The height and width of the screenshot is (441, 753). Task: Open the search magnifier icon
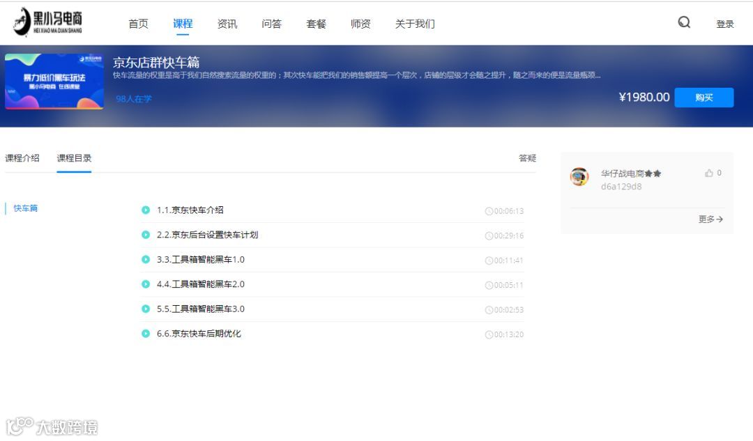tap(684, 22)
